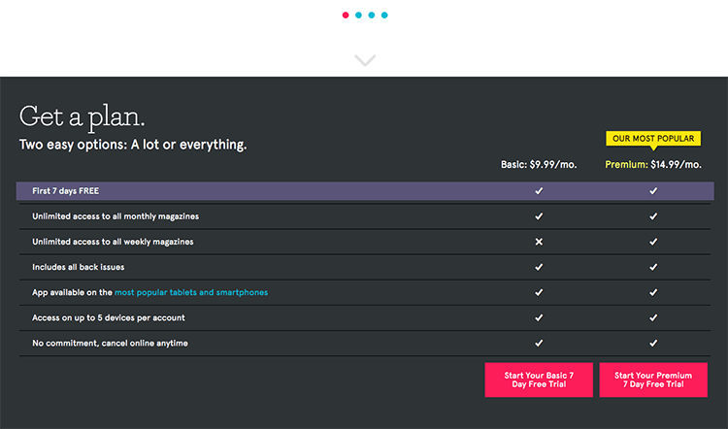
Task: Click Premium checkmark for weekly magazines
Action: [x=653, y=242]
